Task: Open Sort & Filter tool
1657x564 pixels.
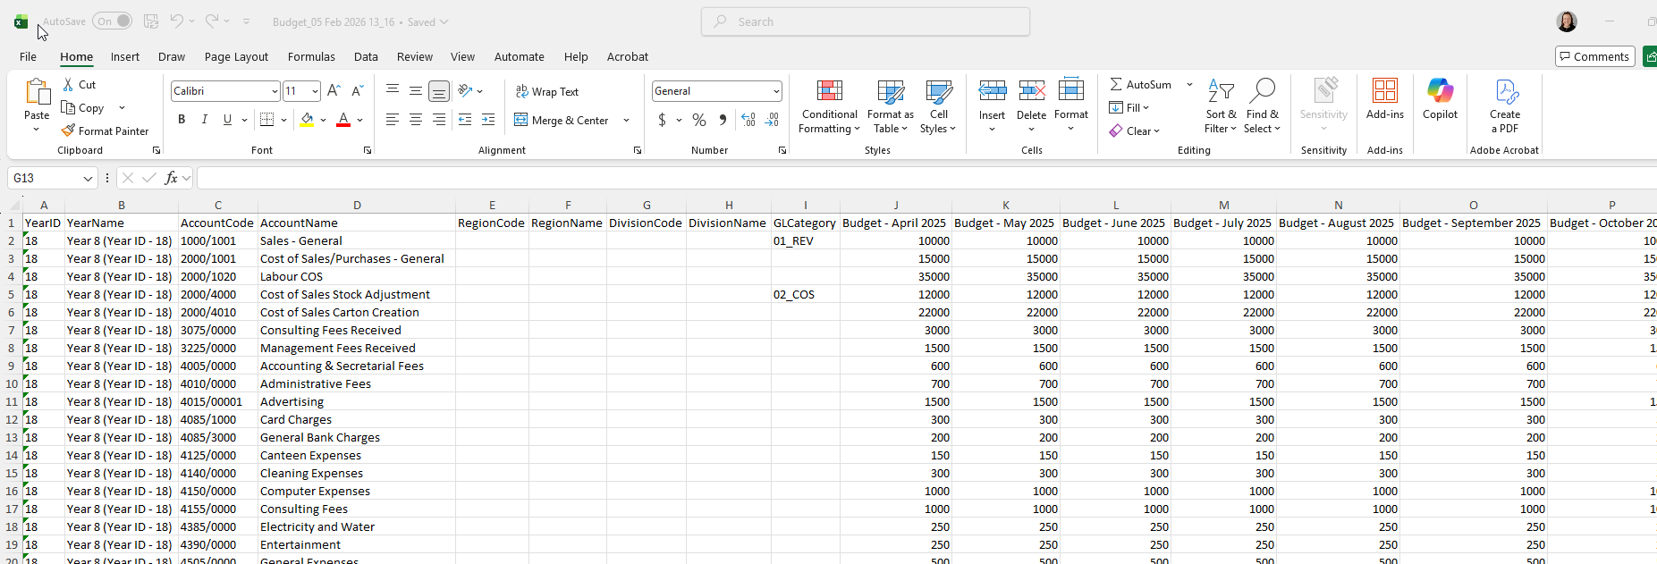Action: pyautogui.click(x=1221, y=106)
